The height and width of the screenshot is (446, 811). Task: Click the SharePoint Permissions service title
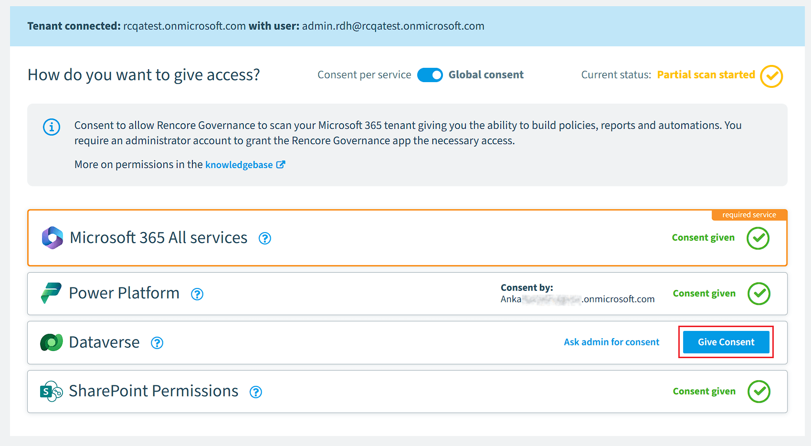[154, 391]
